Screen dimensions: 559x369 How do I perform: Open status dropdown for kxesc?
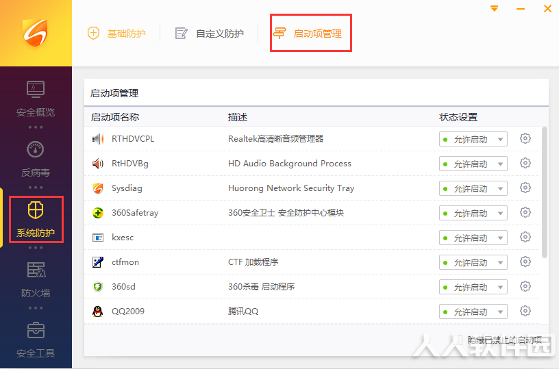tap(473, 238)
